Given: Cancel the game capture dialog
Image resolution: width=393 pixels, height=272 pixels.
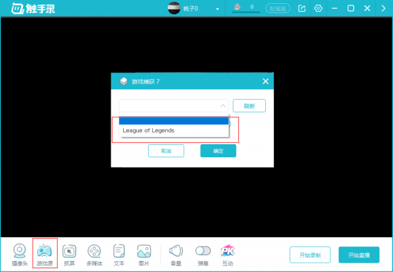Looking at the screenshot, I should [x=166, y=151].
